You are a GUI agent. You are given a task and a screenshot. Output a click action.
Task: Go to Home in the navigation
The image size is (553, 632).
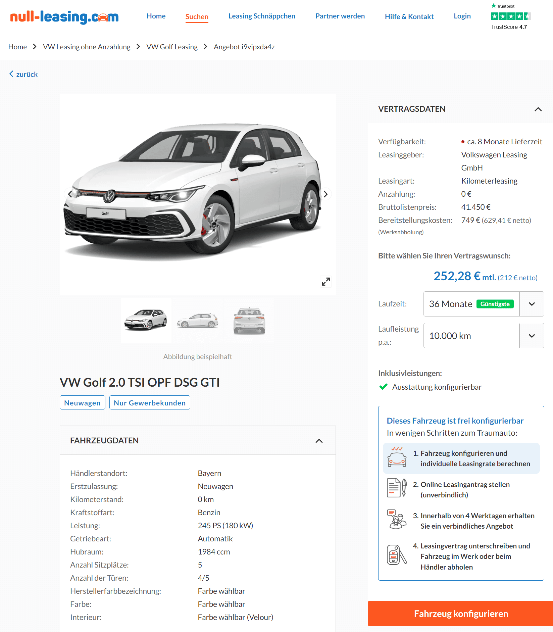tap(156, 16)
